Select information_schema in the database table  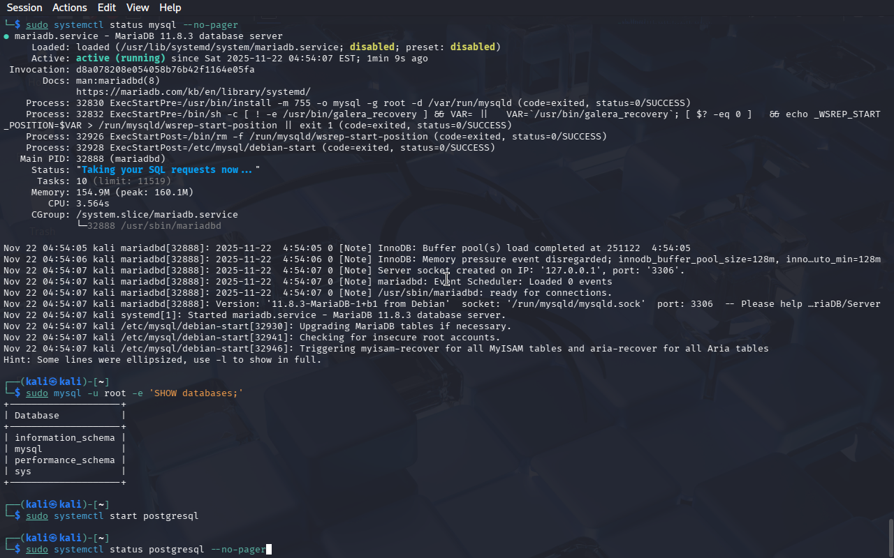pos(64,438)
